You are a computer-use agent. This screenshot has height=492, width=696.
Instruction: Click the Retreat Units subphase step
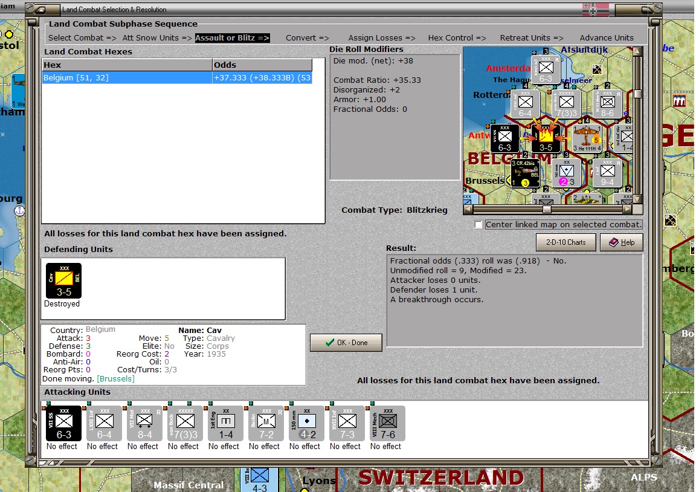531,37
